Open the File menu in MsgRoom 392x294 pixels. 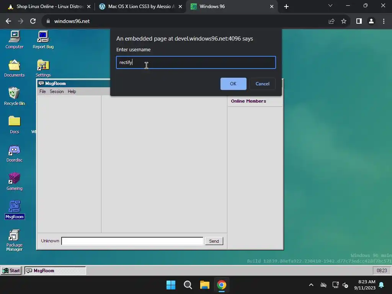coord(42,91)
